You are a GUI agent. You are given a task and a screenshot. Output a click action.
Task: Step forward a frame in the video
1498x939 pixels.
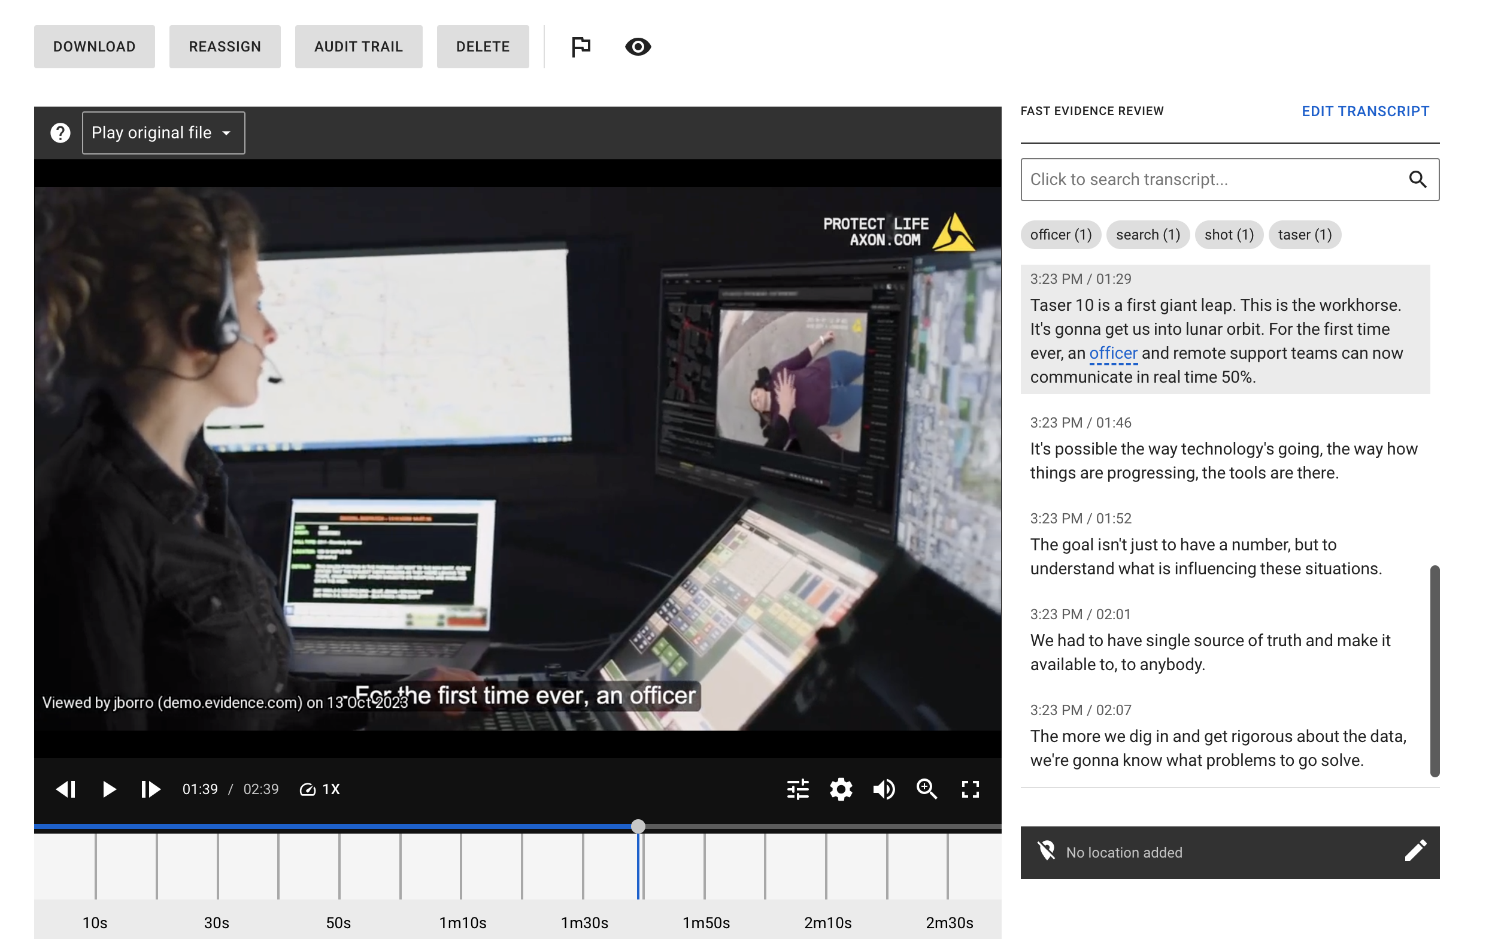150,789
